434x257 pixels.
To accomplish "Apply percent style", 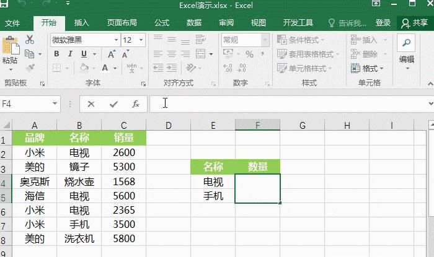I will pyautogui.click(x=249, y=54).
